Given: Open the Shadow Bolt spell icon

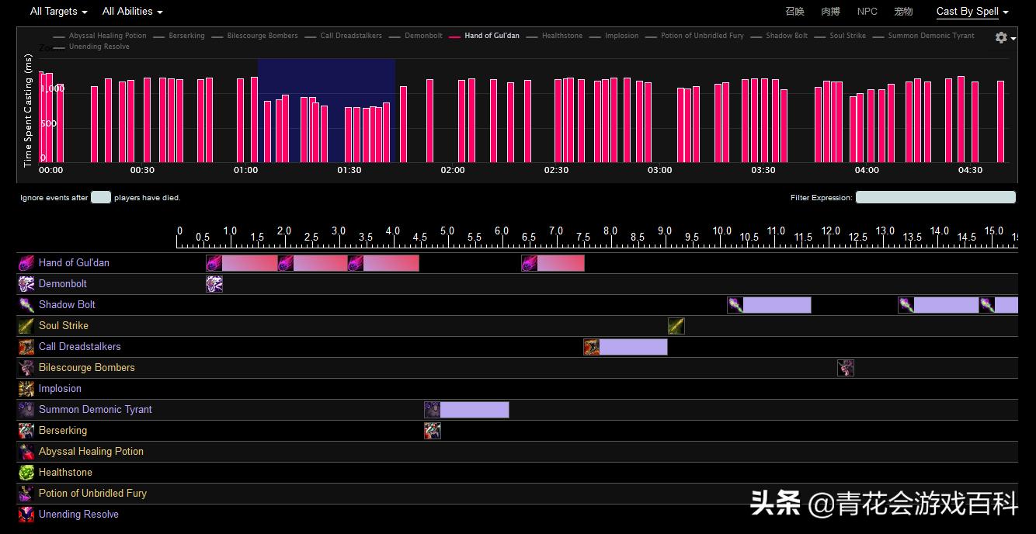Looking at the screenshot, I should [26, 304].
